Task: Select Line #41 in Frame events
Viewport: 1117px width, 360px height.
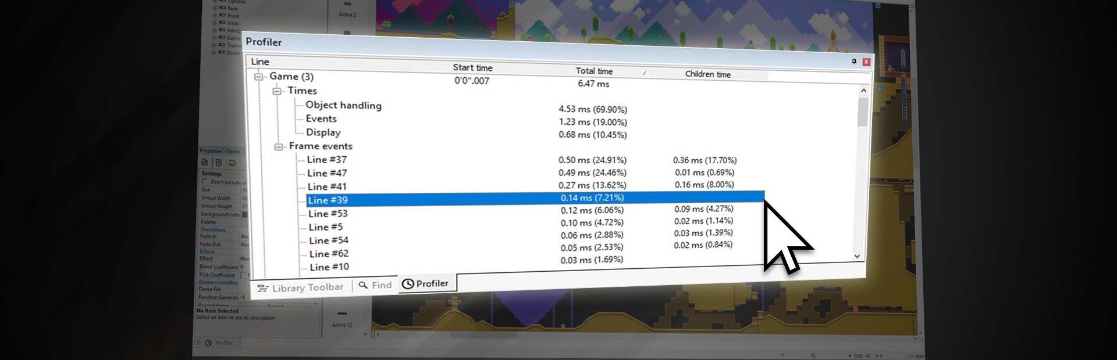Action: tap(327, 186)
